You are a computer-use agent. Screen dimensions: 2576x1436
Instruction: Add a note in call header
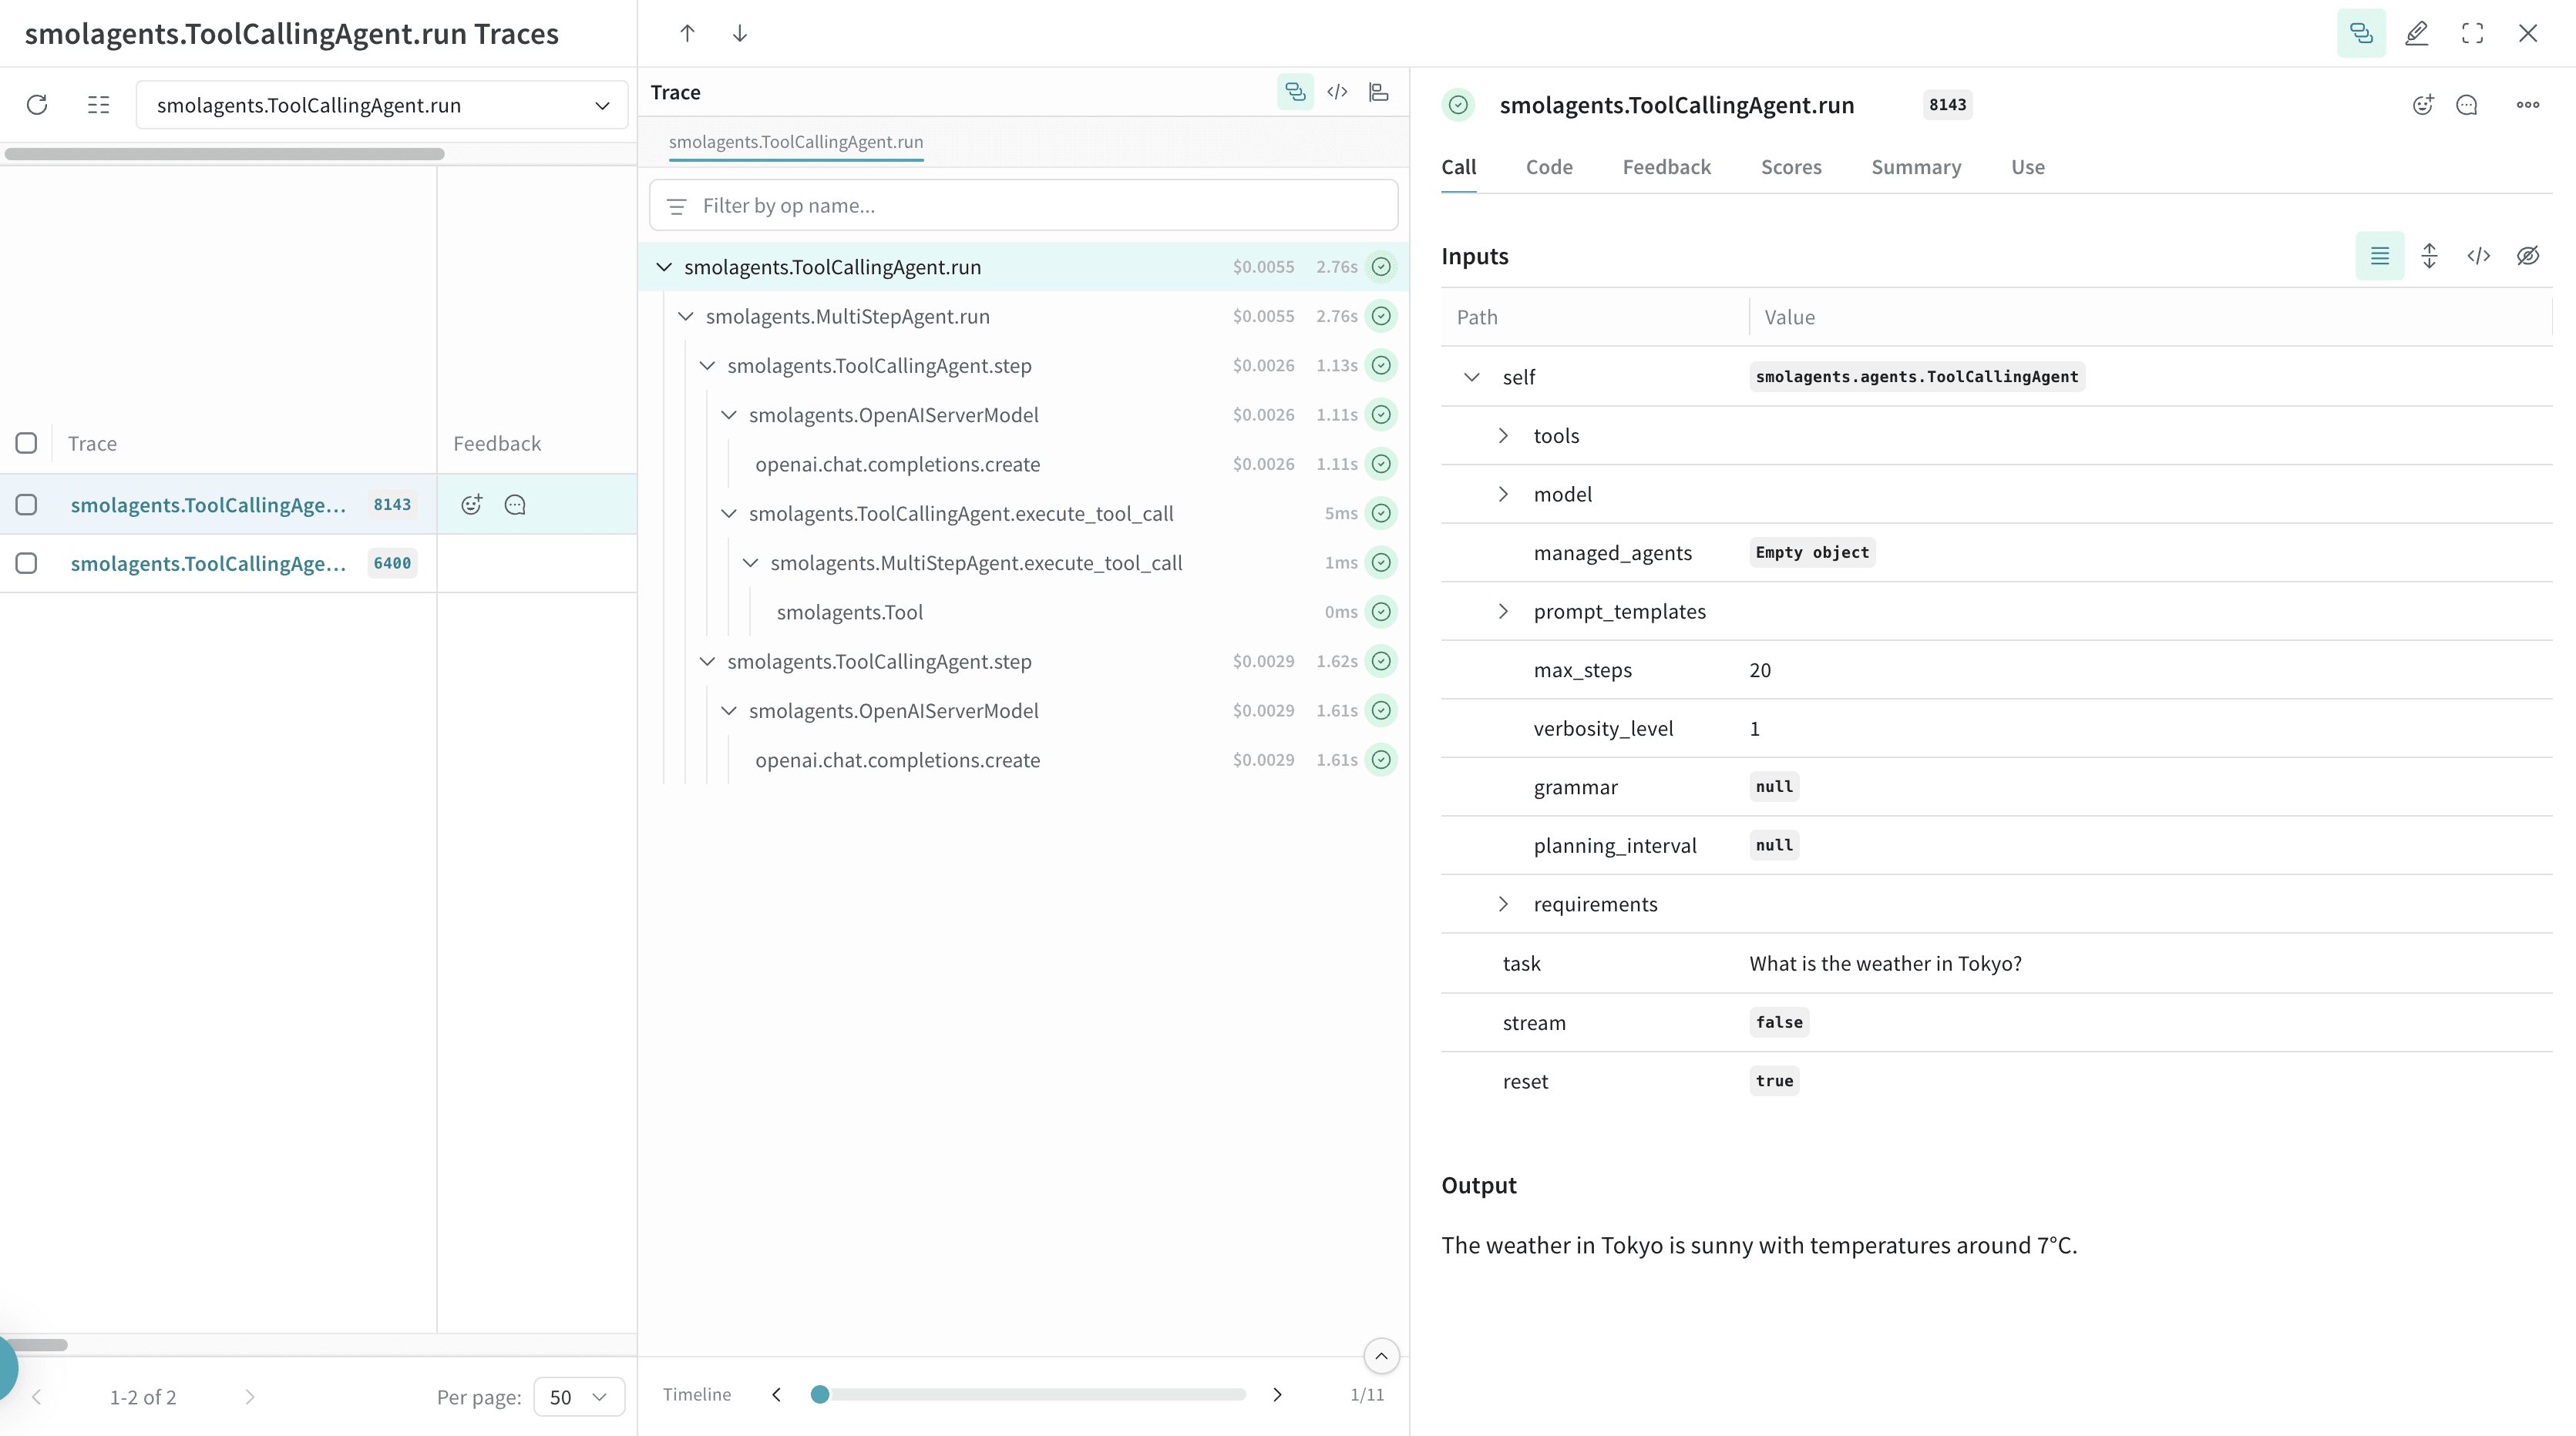(2467, 105)
